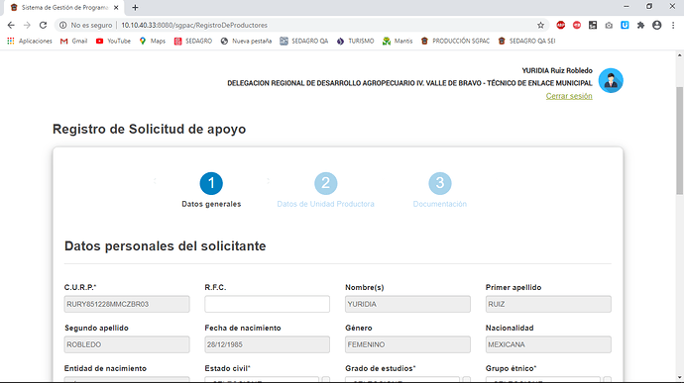Click user name YURIDIA Ruiz Robledo

pyautogui.click(x=557, y=70)
